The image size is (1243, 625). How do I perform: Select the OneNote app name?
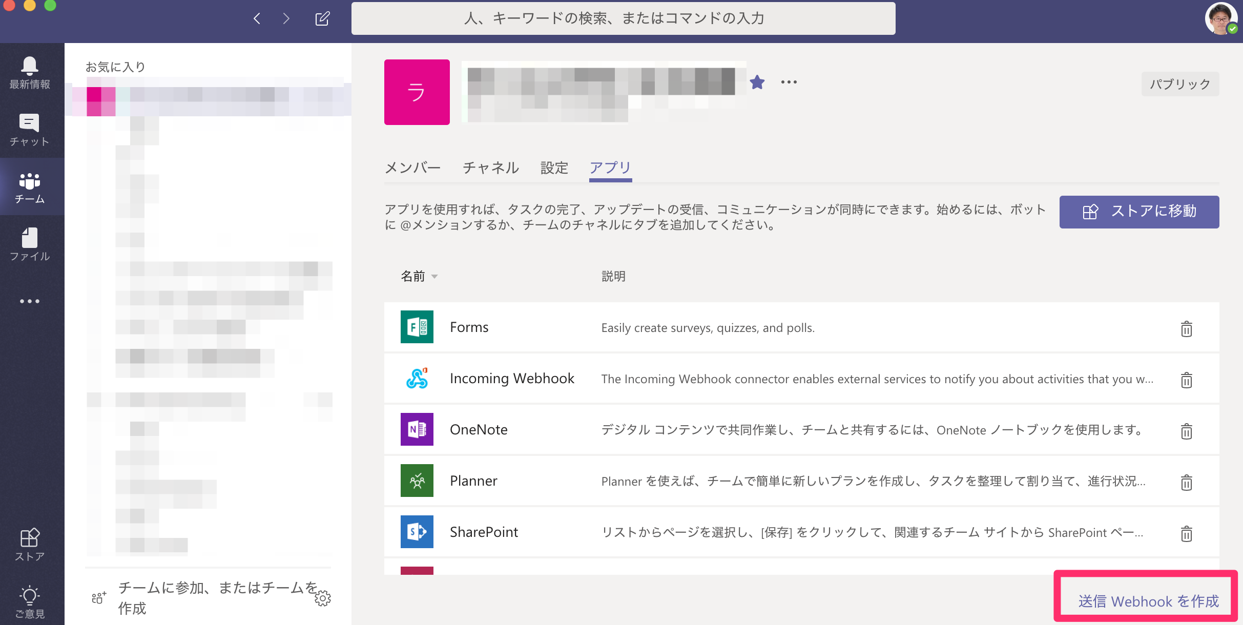point(479,429)
